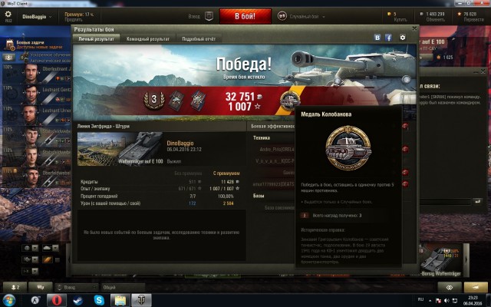The width and height of the screenshot is (491, 307).
Task: Click Обменять to exchange credits
Action: 435,20
